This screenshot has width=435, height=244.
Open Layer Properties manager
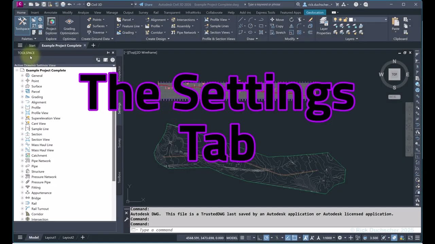(x=324, y=26)
